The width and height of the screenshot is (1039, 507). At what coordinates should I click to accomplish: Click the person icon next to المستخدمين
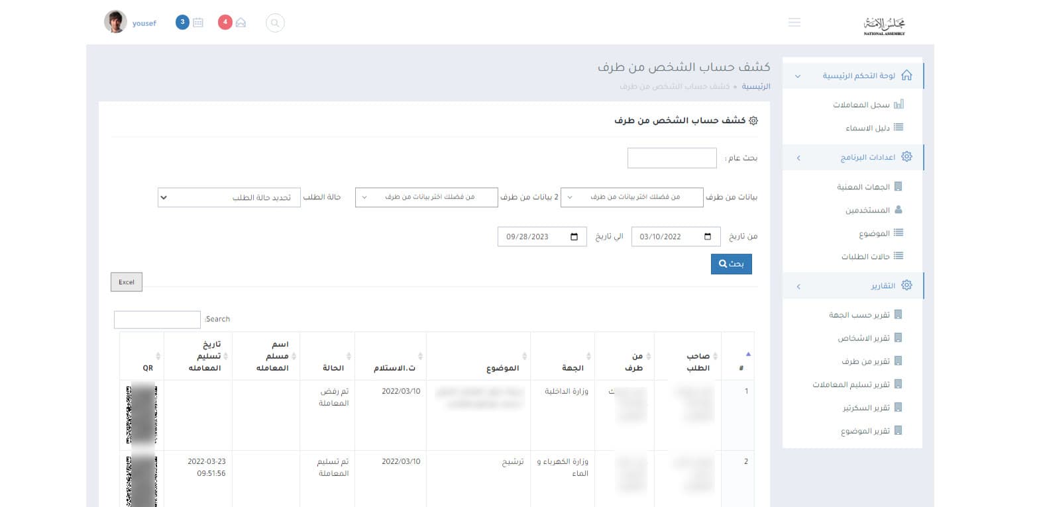point(899,210)
